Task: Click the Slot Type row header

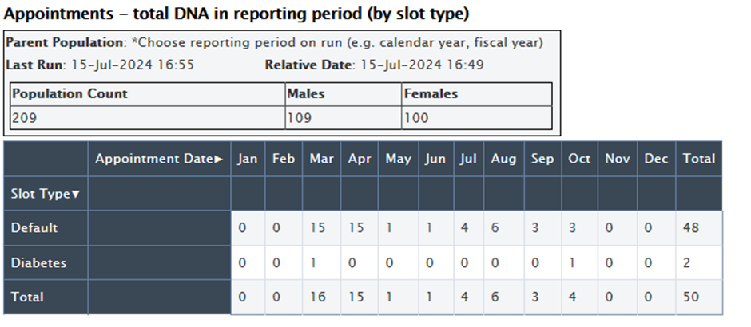Action: [x=46, y=194]
